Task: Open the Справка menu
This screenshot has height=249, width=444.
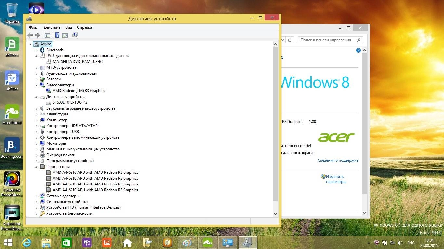Action: 85,27
